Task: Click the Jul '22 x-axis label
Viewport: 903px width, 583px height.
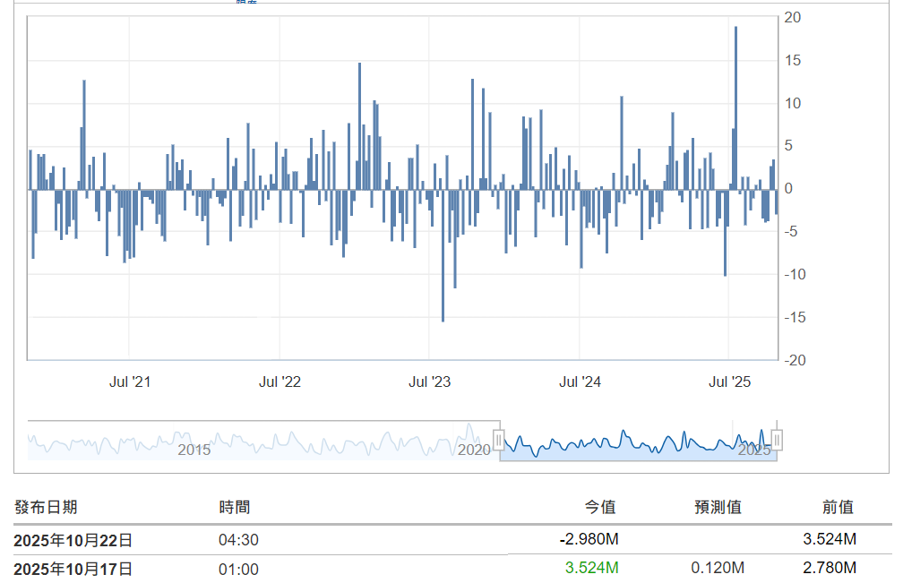Action: pyautogui.click(x=279, y=382)
